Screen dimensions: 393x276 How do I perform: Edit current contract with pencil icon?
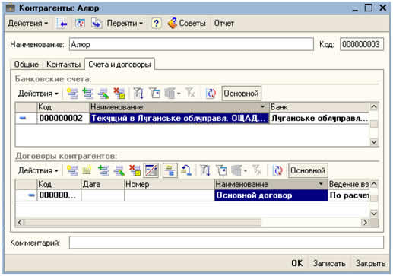[x=119, y=170]
